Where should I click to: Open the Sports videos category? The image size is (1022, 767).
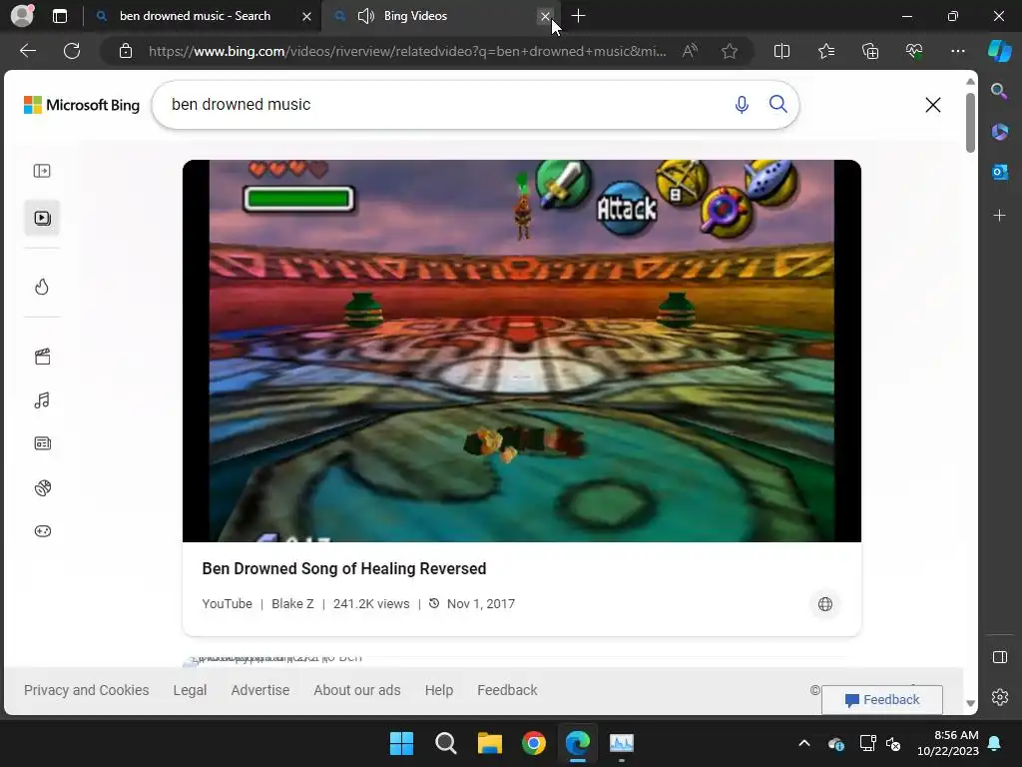point(42,487)
